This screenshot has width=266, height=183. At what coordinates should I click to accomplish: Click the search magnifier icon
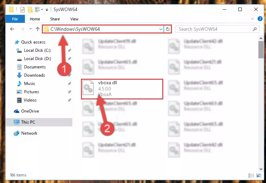coord(255,29)
